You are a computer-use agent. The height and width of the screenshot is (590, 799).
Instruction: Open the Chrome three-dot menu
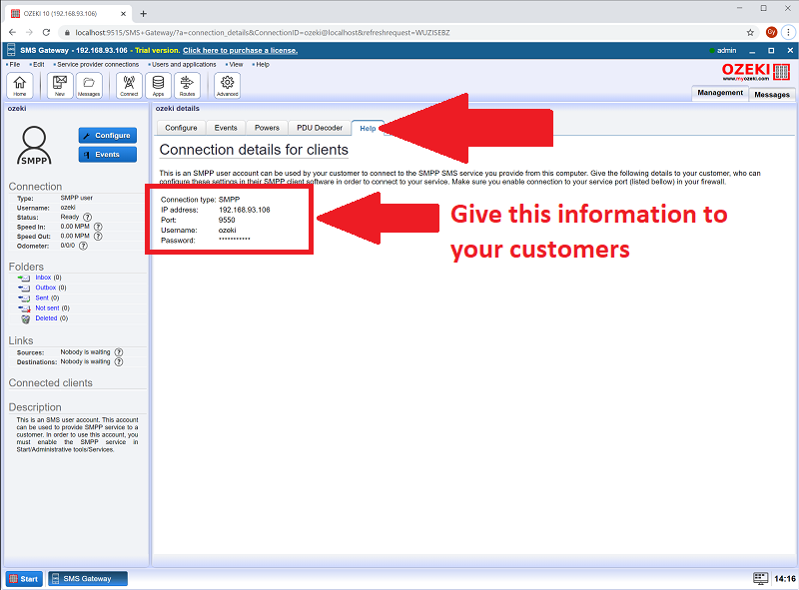coord(788,32)
